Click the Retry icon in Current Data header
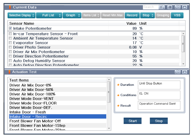The width and height of the screenshot is (193, 138). click(178, 7)
